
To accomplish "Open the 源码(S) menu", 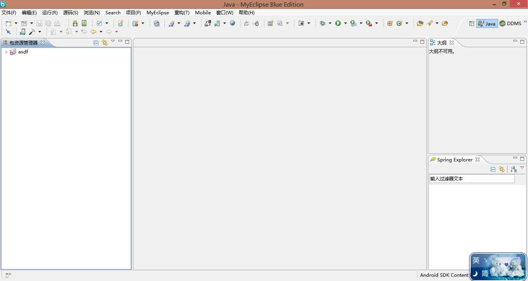I will pyautogui.click(x=71, y=13).
